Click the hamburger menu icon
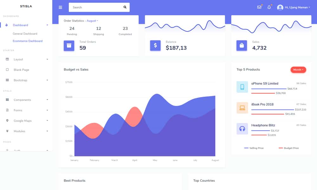Viewport: 317px width, 190px height. point(61,7)
